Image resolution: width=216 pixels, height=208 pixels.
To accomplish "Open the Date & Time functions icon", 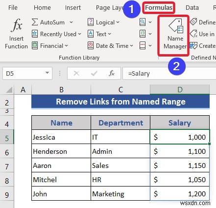I will point(91,45).
